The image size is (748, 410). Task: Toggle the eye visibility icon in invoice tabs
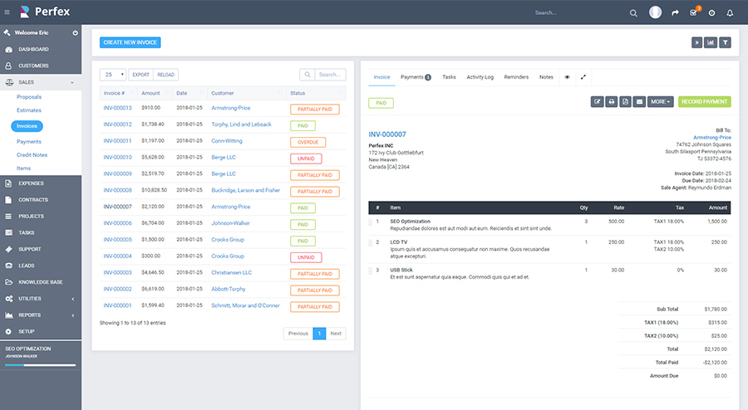(567, 77)
